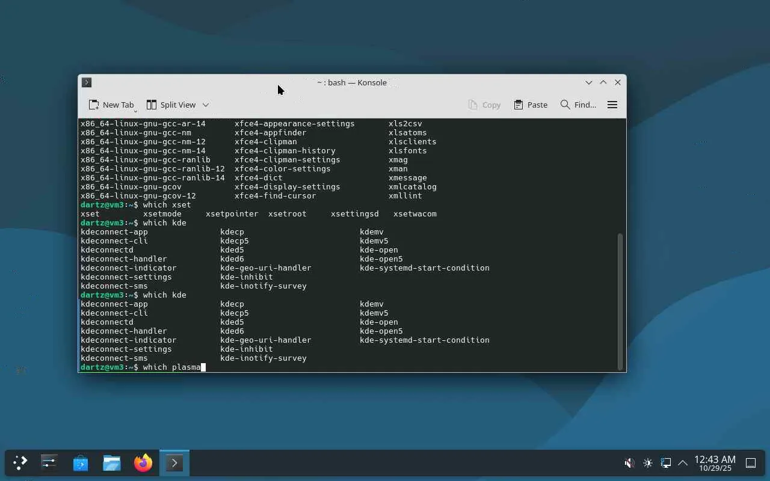Open the KDE Application Launcher
The height and width of the screenshot is (481, 770).
point(20,462)
